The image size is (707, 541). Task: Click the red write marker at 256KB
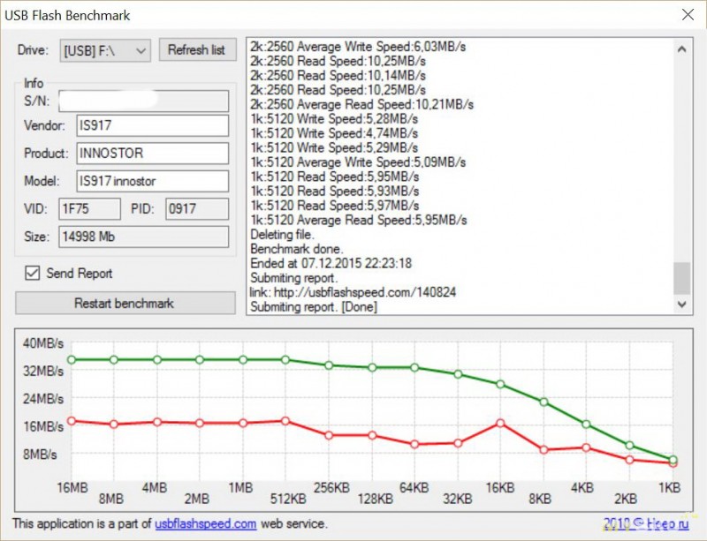click(x=329, y=436)
